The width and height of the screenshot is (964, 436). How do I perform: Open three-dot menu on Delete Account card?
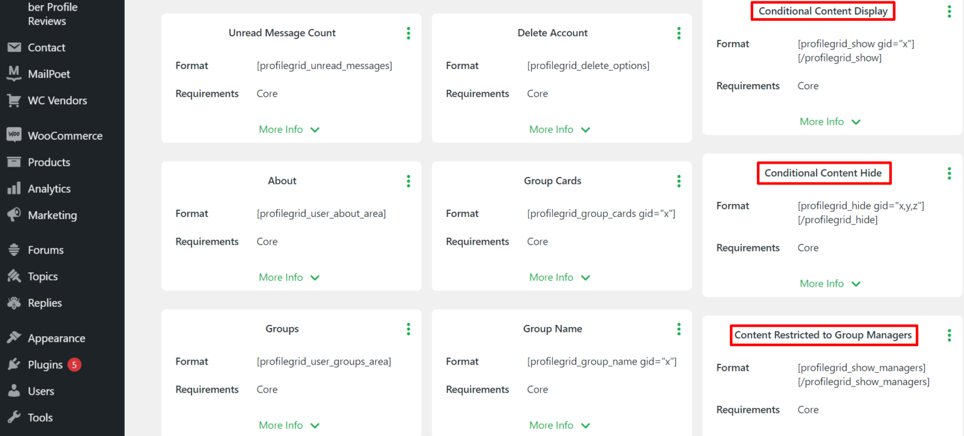coord(679,33)
